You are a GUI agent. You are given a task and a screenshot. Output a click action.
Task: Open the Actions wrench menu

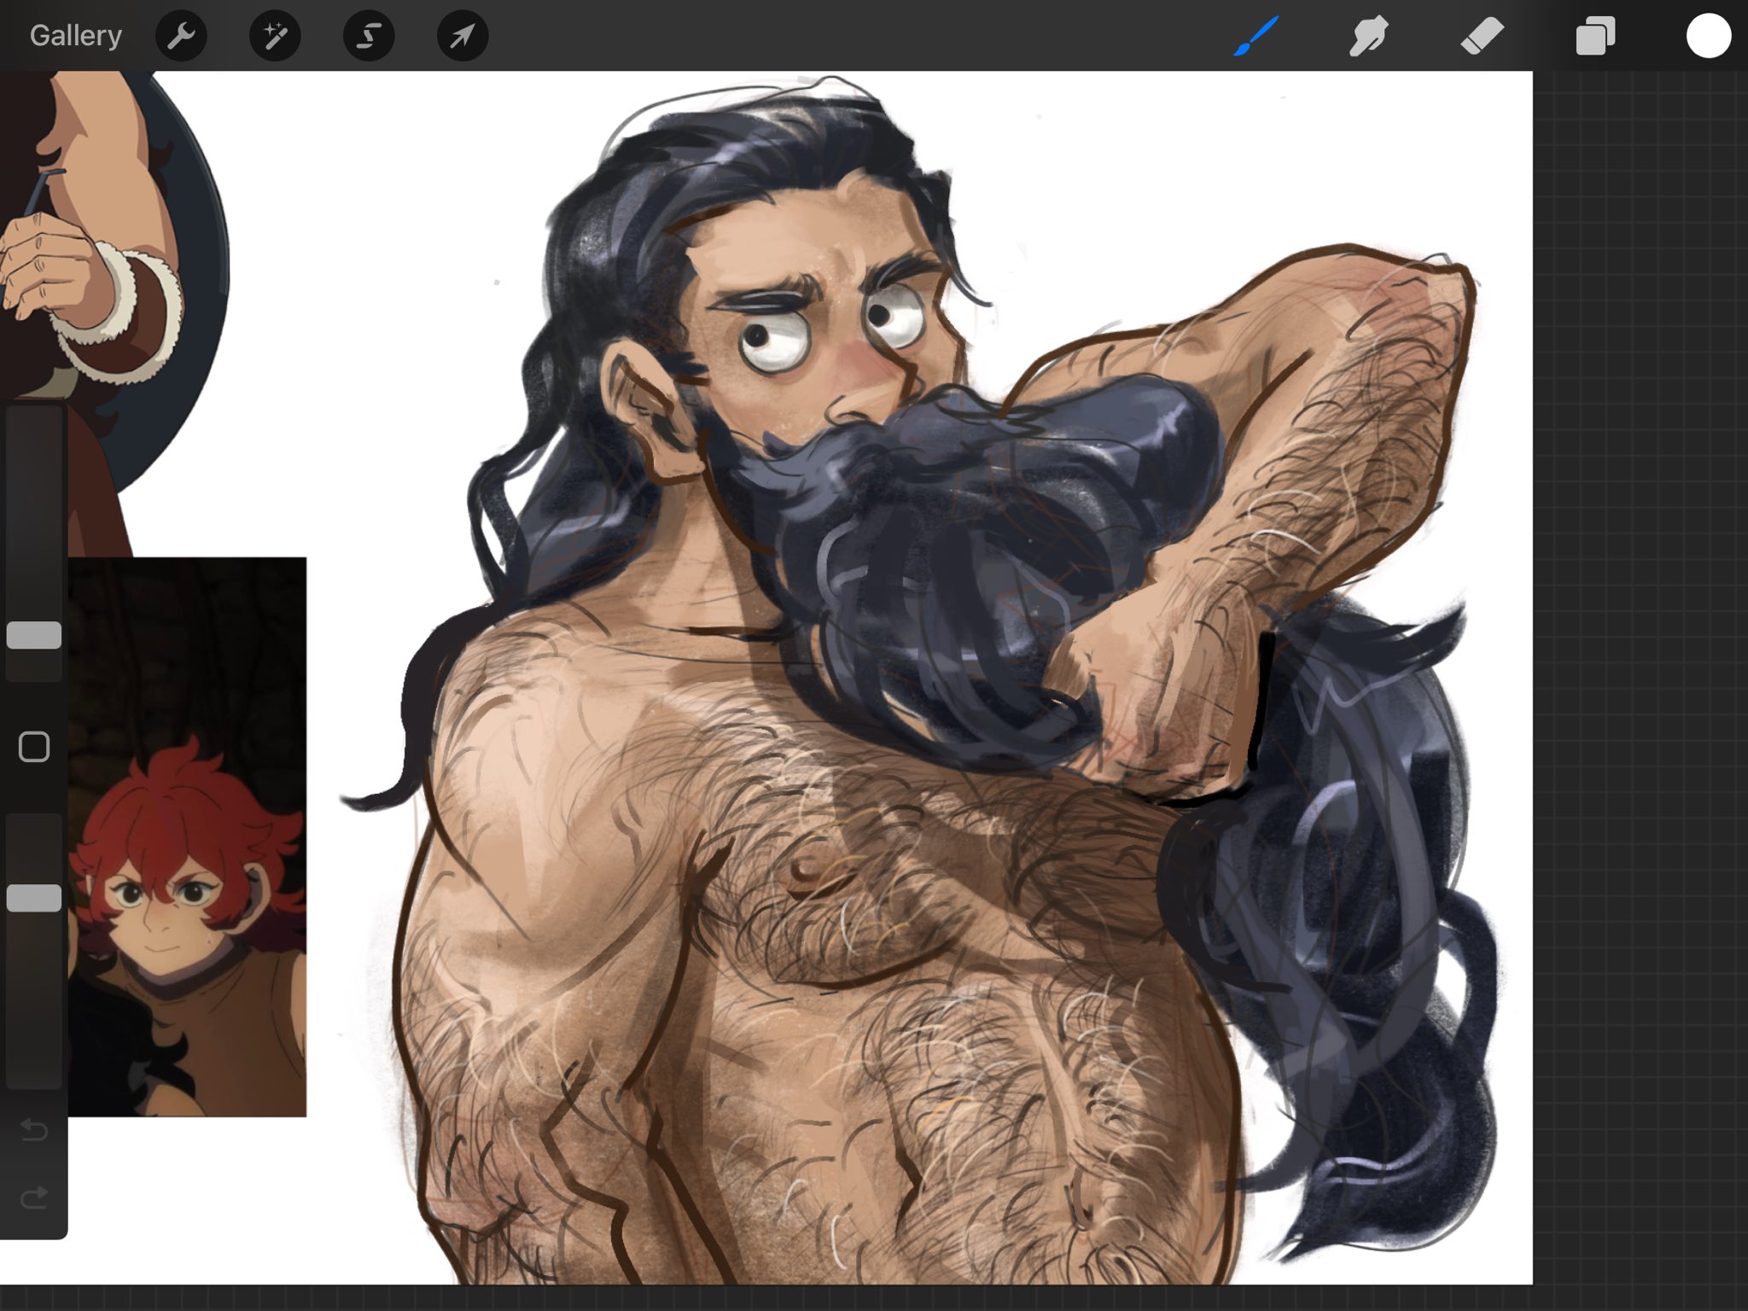click(x=181, y=36)
